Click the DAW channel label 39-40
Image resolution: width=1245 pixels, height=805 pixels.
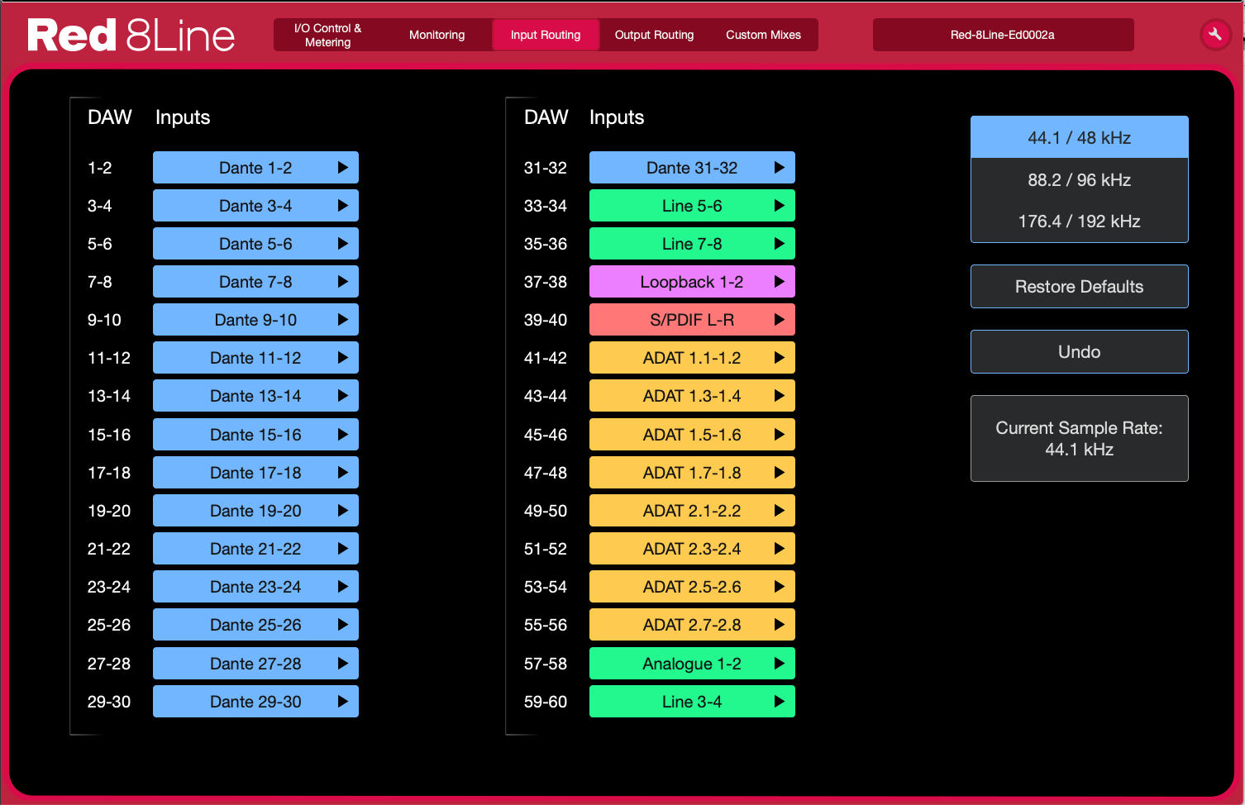point(546,320)
